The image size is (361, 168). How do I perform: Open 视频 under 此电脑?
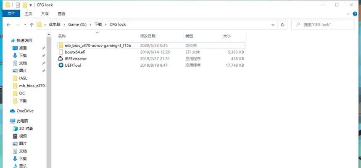pyautogui.click(x=23, y=136)
